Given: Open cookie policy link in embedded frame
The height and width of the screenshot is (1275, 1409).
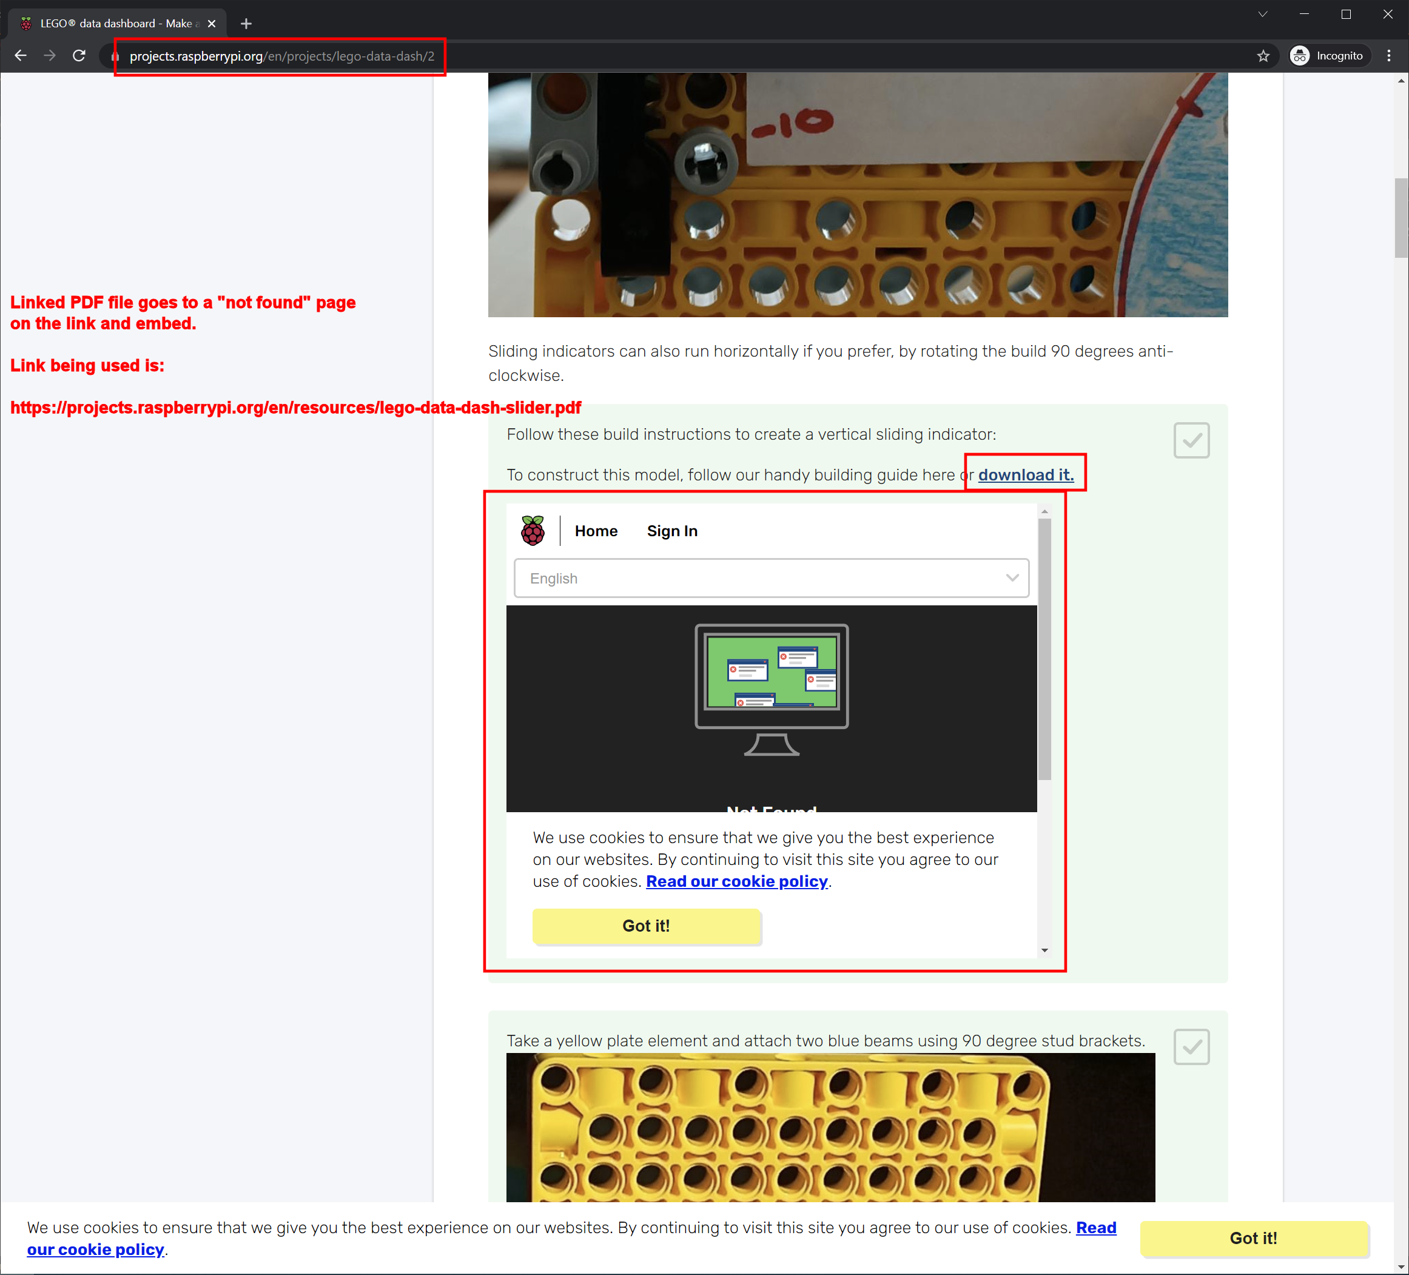Looking at the screenshot, I should (737, 881).
